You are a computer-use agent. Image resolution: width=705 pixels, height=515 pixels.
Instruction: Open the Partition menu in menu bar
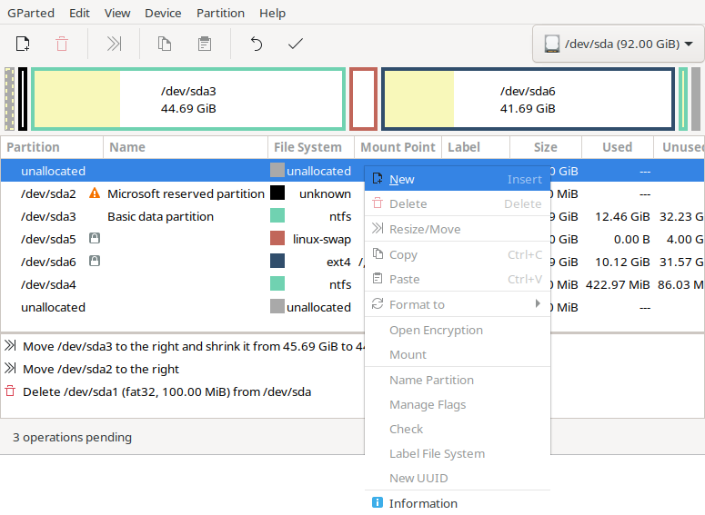coord(220,14)
